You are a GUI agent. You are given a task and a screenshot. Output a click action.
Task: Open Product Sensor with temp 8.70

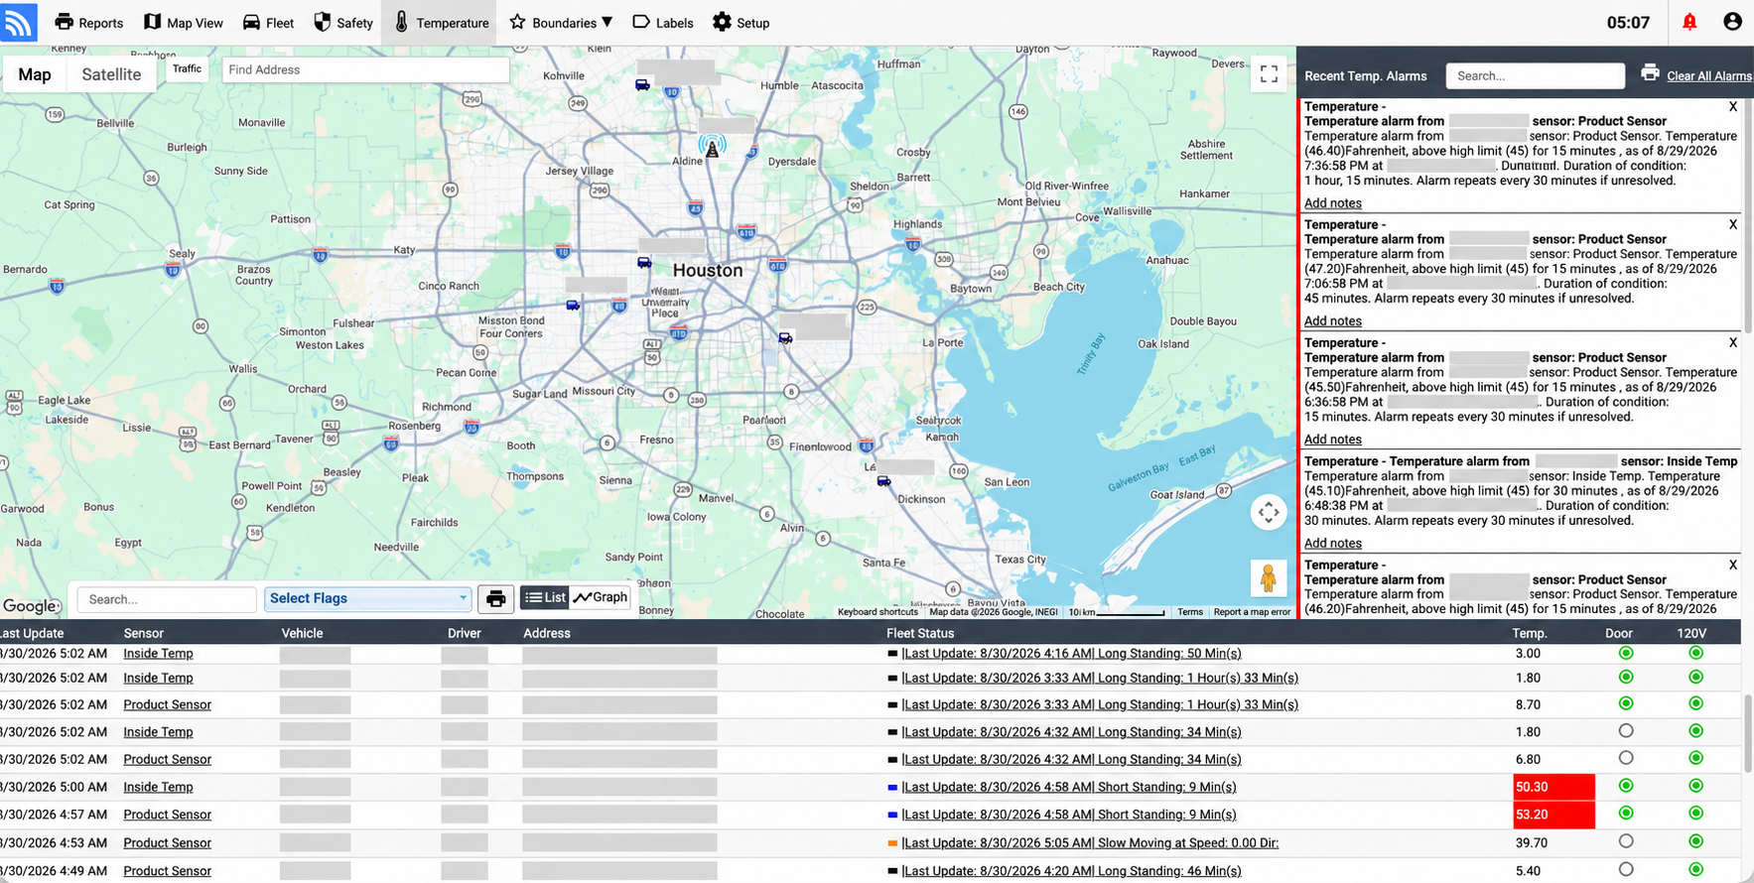coord(167,705)
